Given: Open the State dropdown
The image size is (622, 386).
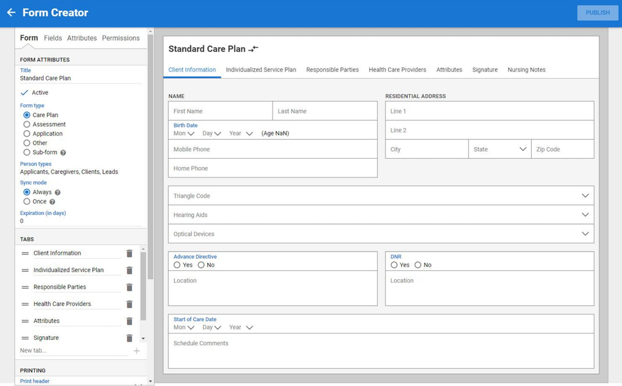Looking at the screenshot, I should click(522, 149).
